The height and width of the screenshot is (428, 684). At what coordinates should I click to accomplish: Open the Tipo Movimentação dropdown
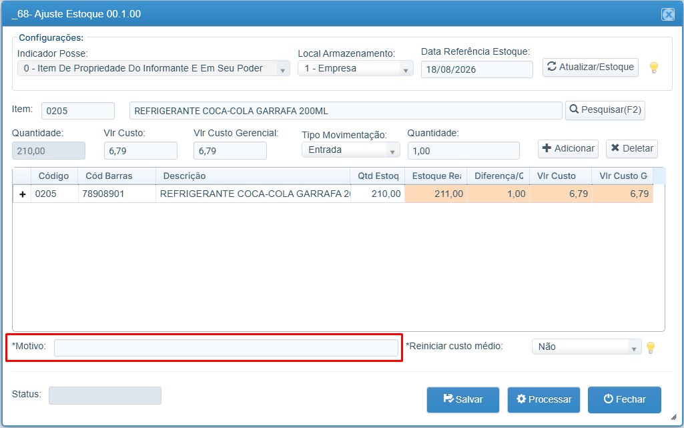[x=351, y=150]
